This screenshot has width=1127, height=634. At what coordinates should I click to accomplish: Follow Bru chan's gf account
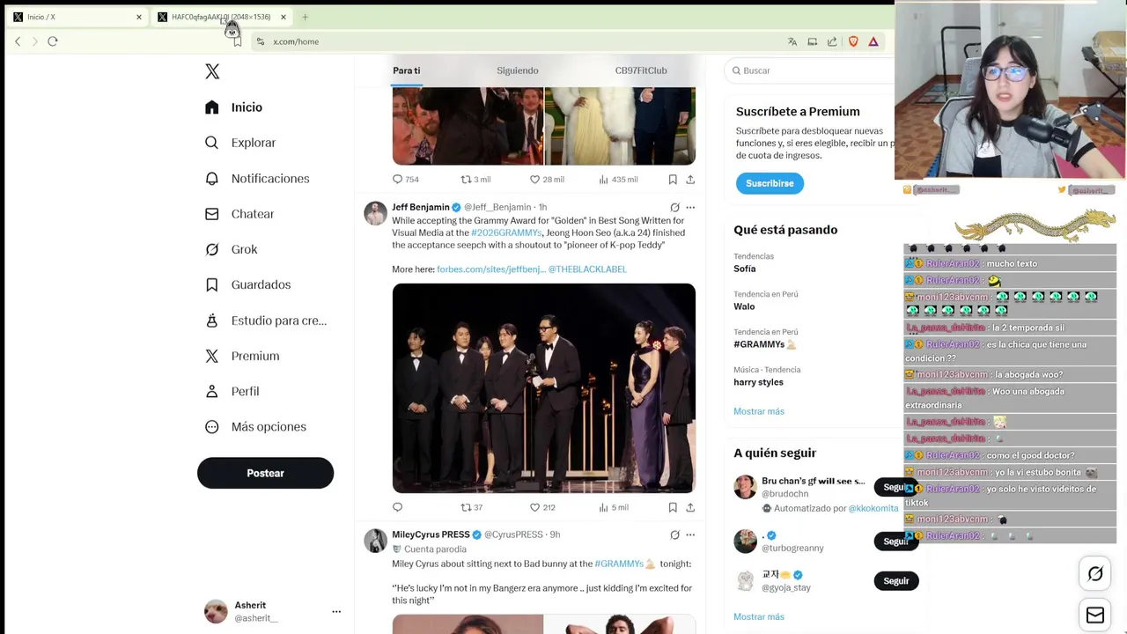[x=895, y=487]
